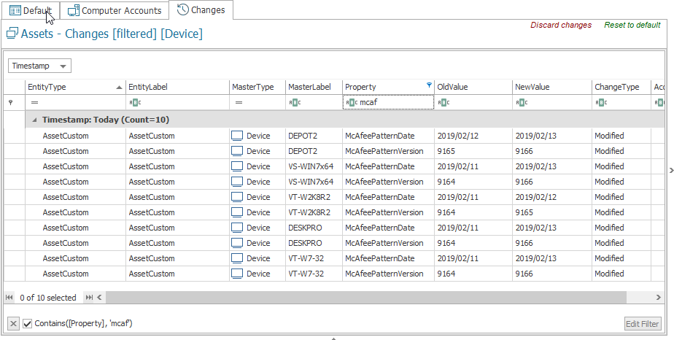Click the Reset to default link

(632, 25)
